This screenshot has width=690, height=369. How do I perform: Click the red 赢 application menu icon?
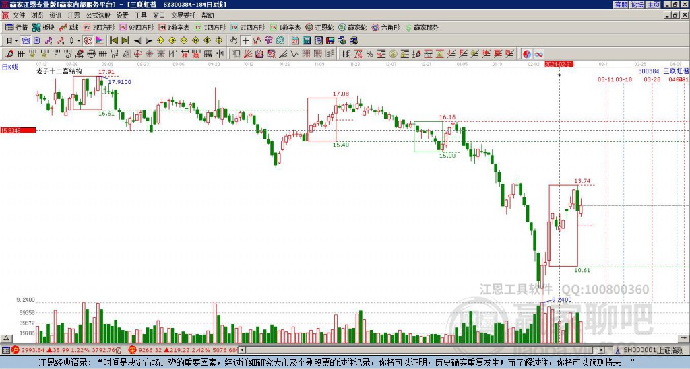pos(5,15)
